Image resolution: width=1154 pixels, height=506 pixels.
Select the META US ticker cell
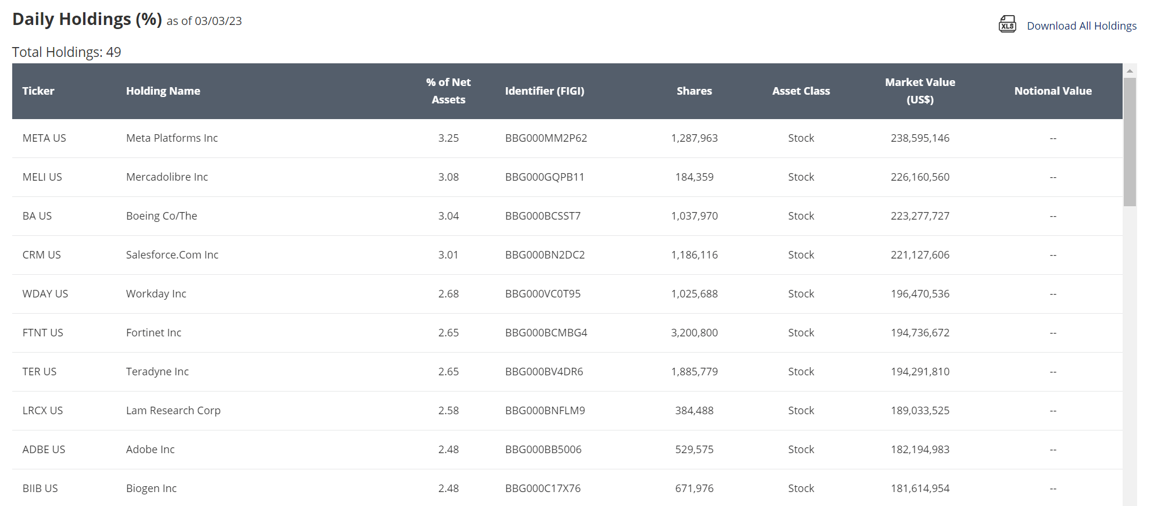(x=44, y=138)
